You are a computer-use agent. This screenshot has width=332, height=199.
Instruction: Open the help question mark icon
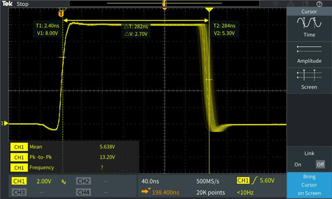pyautogui.click(x=320, y=4)
